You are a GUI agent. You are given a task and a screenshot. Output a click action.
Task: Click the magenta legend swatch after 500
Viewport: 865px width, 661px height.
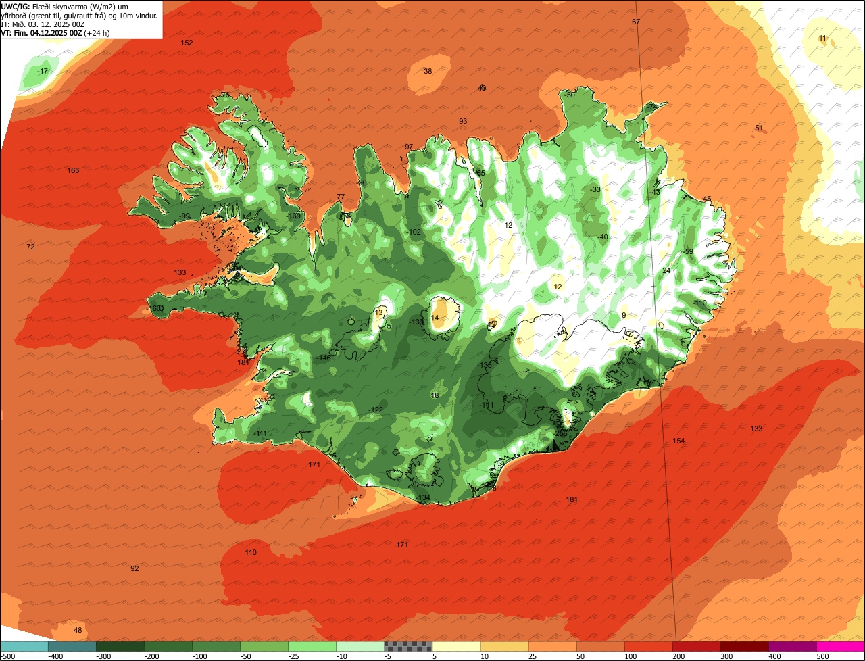click(841, 646)
